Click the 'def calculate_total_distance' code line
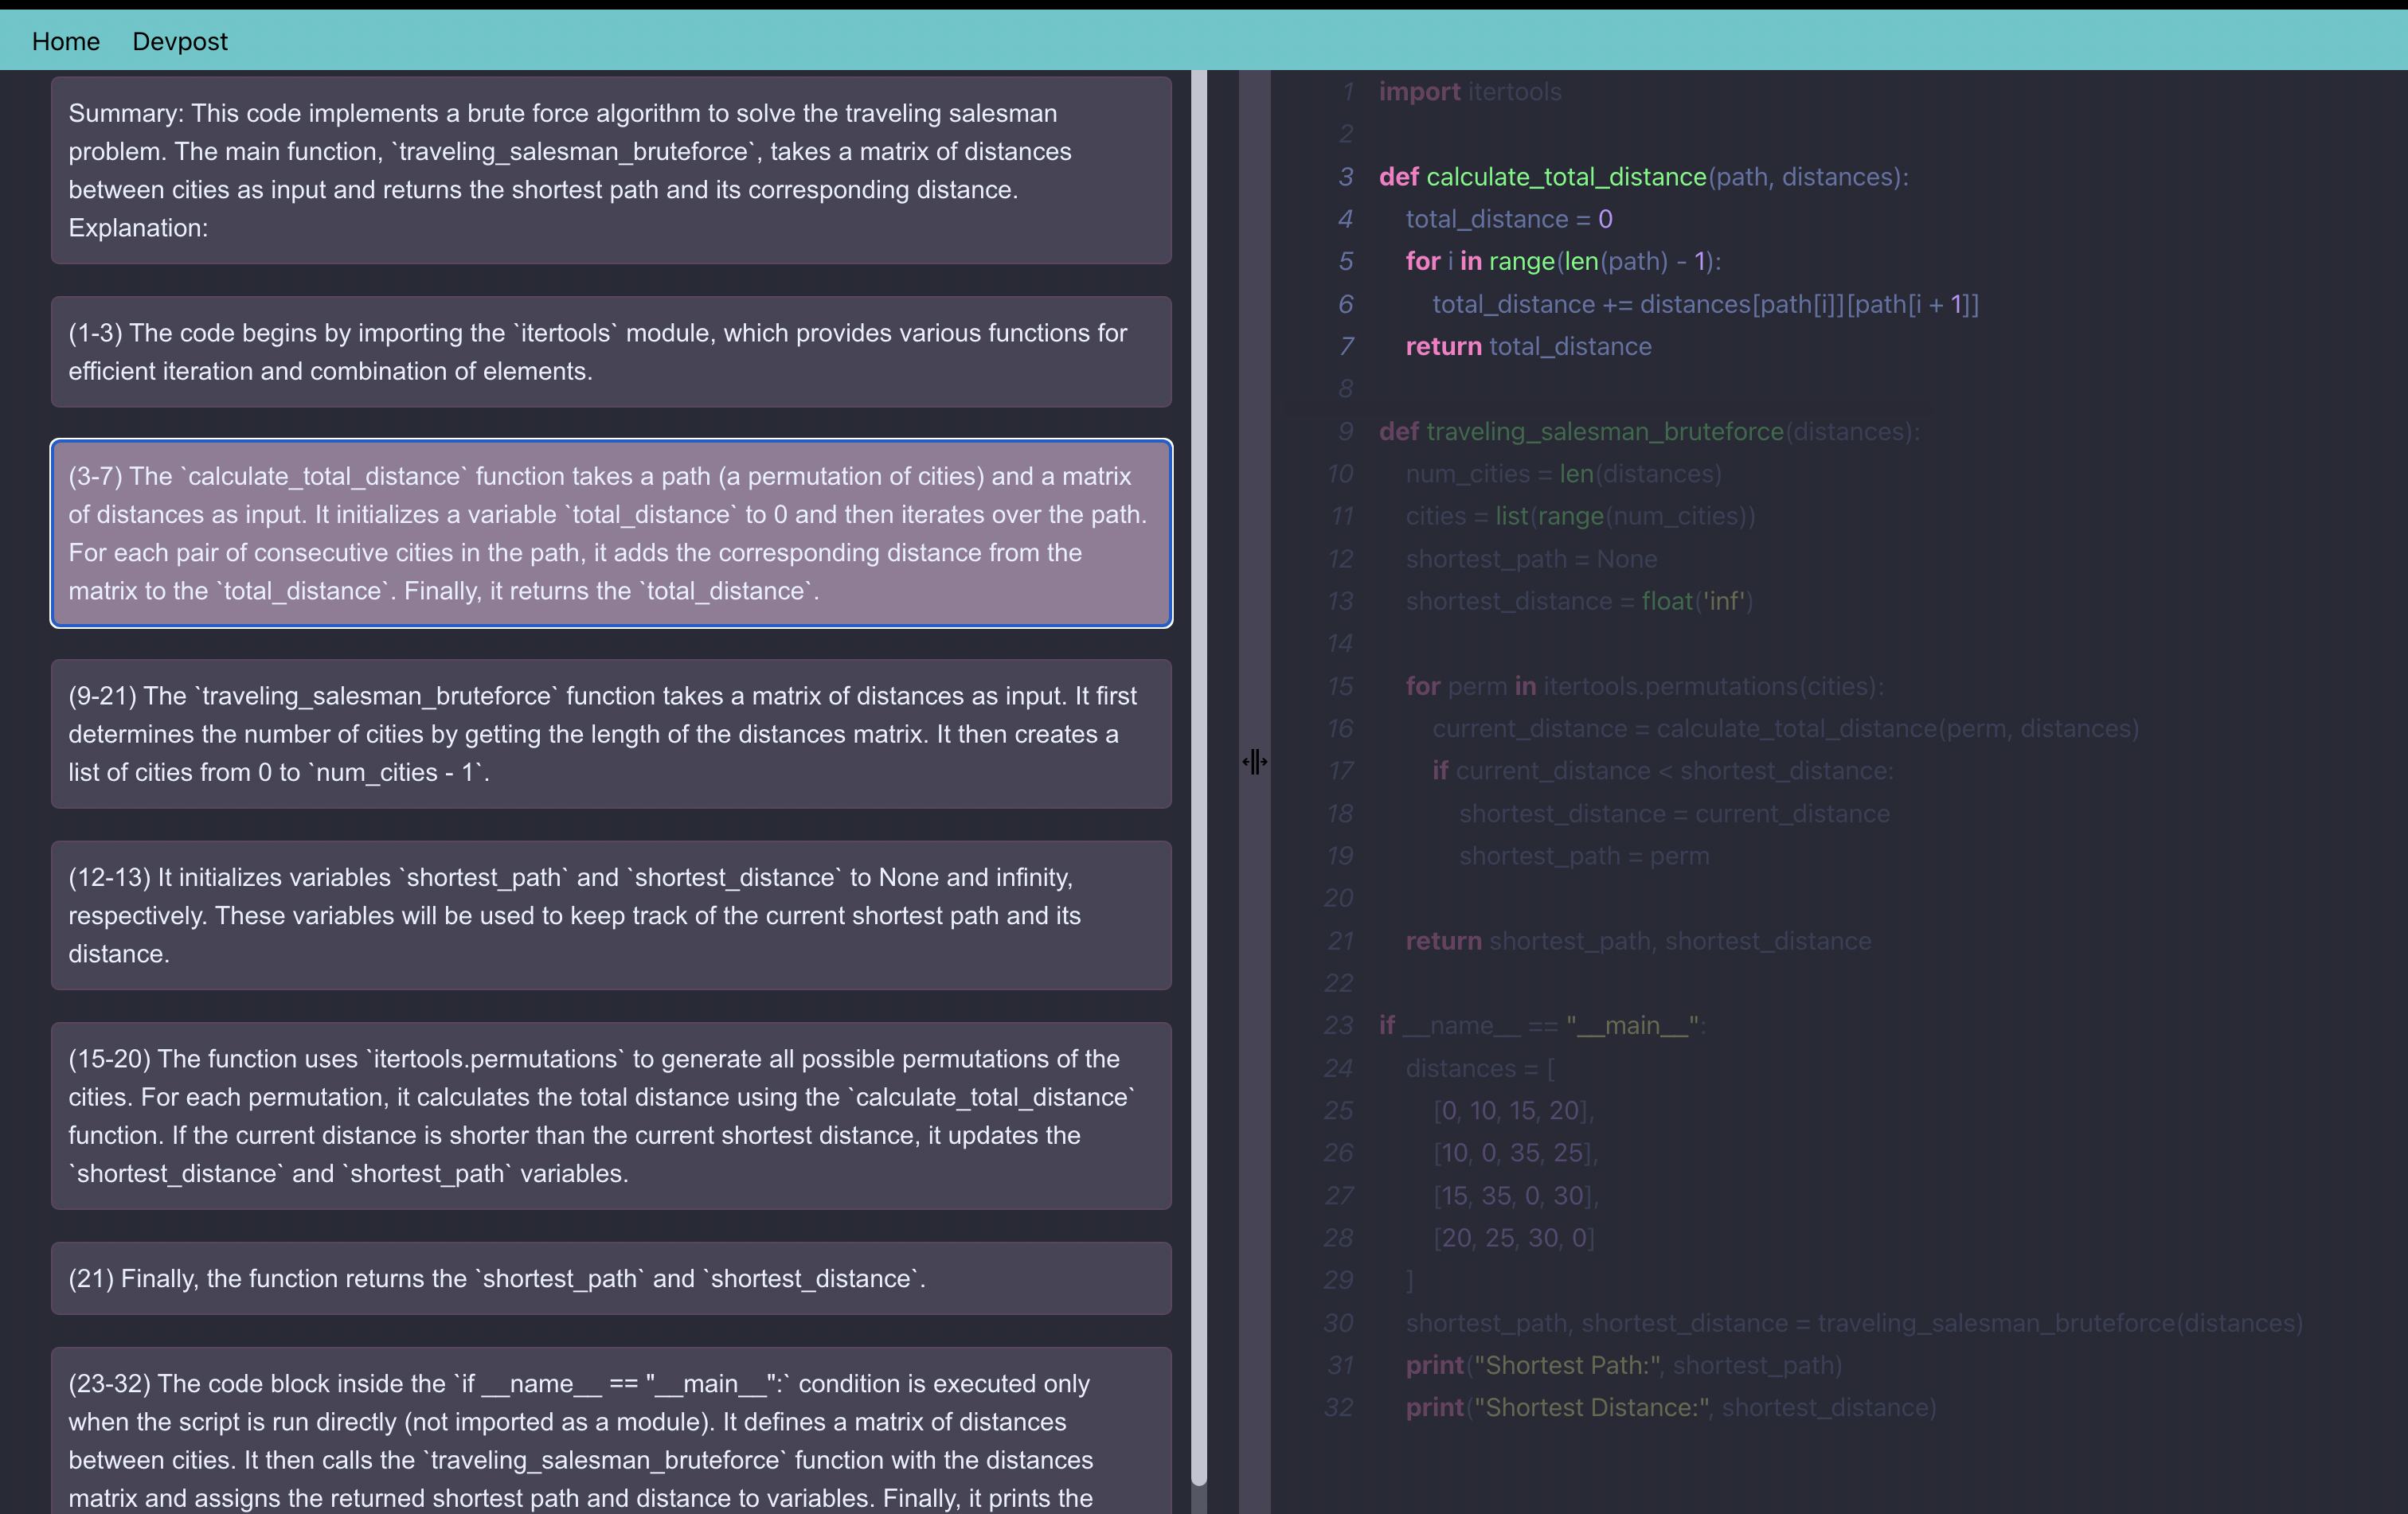The width and height of the screenshot is (2408, 1514). pos(1643,177)
